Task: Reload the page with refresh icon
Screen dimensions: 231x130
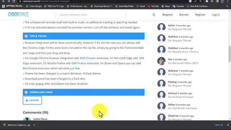Action: click(x=14, y=1)
